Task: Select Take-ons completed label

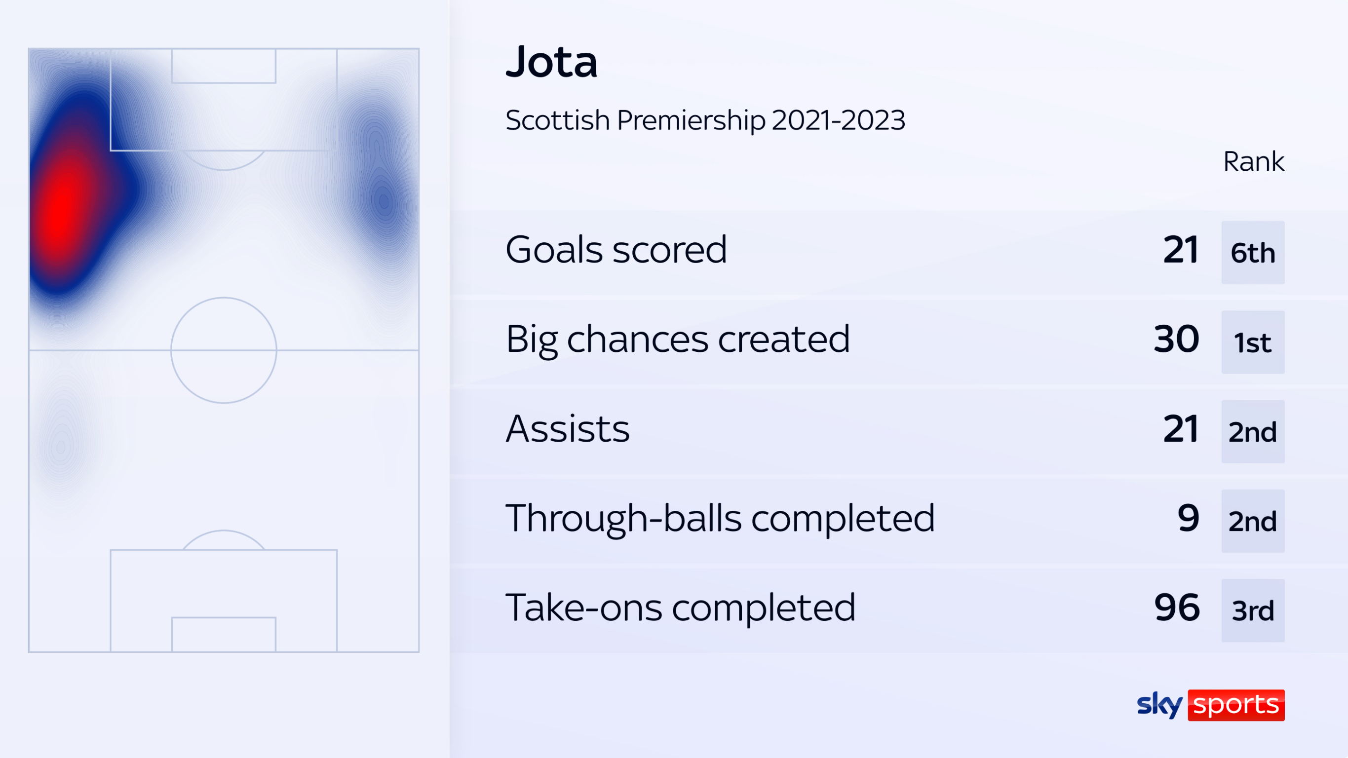Action: pos(680,608)
